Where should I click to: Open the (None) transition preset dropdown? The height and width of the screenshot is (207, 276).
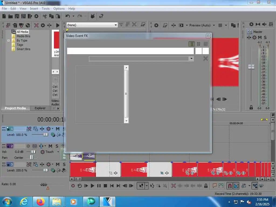point(116,25)
